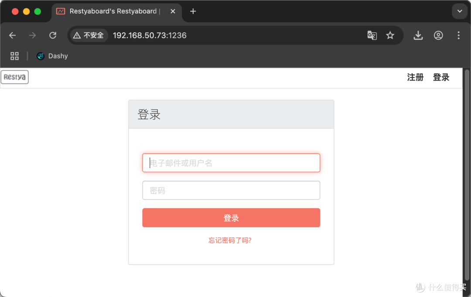Click the browser forward arrow
Screen dimensions: 471x297
coord(32,35)
